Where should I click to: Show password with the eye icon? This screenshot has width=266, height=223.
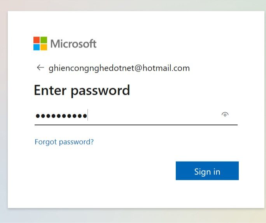(x=225, y=115)
